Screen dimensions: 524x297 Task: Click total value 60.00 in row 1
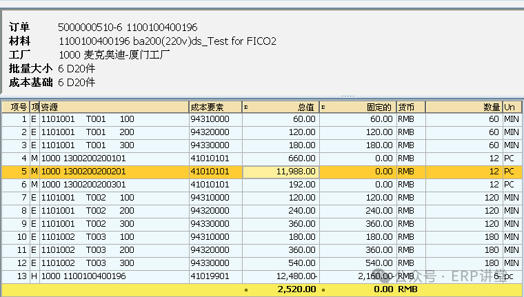(281, 119)
